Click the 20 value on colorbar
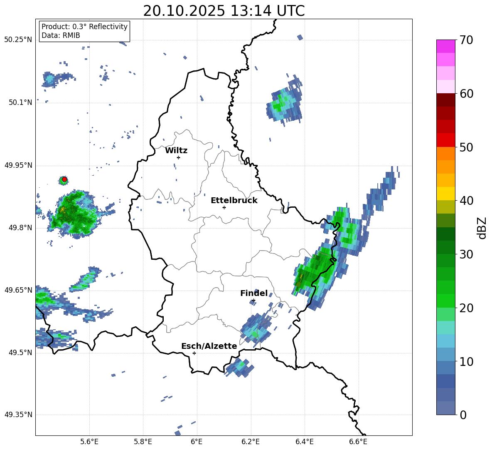Screen dimensions: 492x450 pyautogui.click(x=466, y=308)
